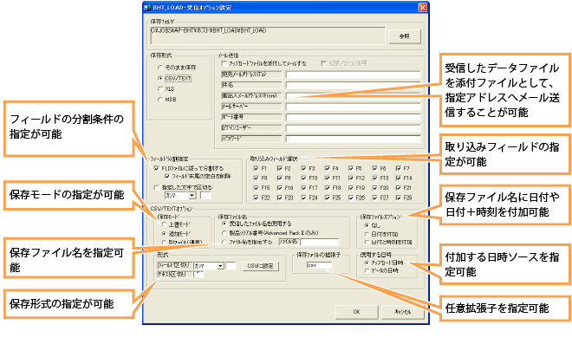Click the 件名 subject input field

[353, 86]
